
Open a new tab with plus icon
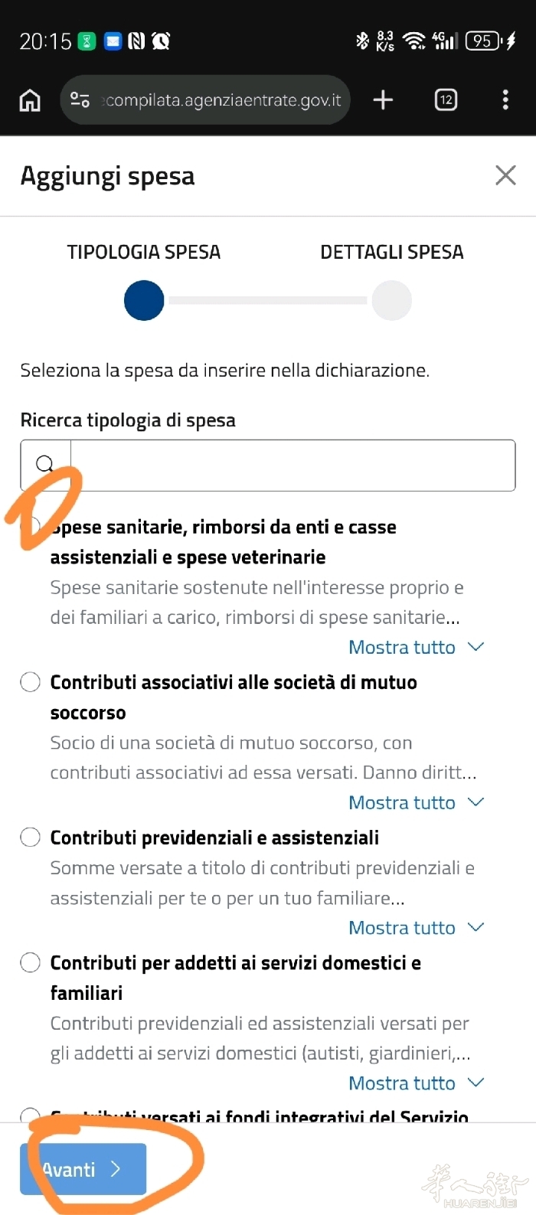[383, 100]
